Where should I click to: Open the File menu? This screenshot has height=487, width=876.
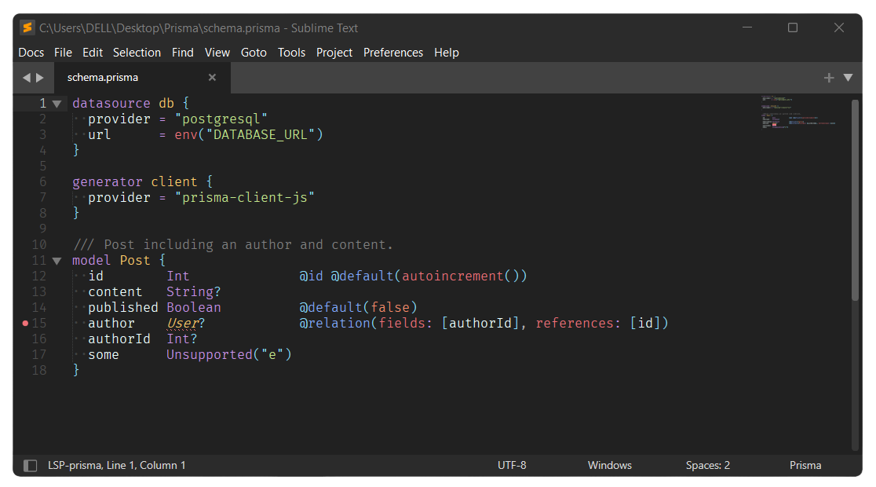click(x=63, y=53)
